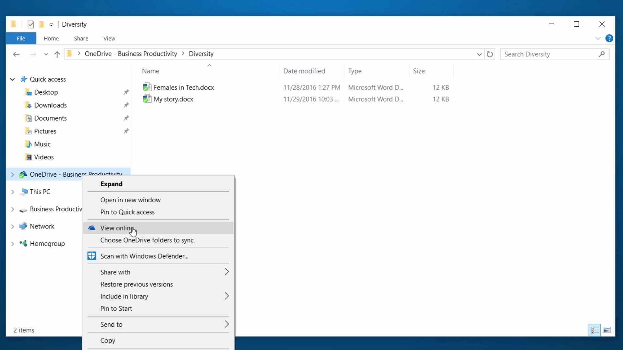Refresh the Diversity folder view
This screenshot has height=350, width=623.
[490, 54]
